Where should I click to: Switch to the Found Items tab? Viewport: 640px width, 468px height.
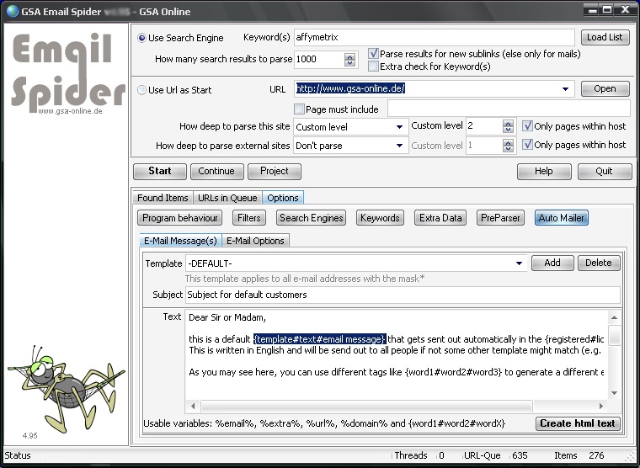pyautogui.click(x=163, y=198)
